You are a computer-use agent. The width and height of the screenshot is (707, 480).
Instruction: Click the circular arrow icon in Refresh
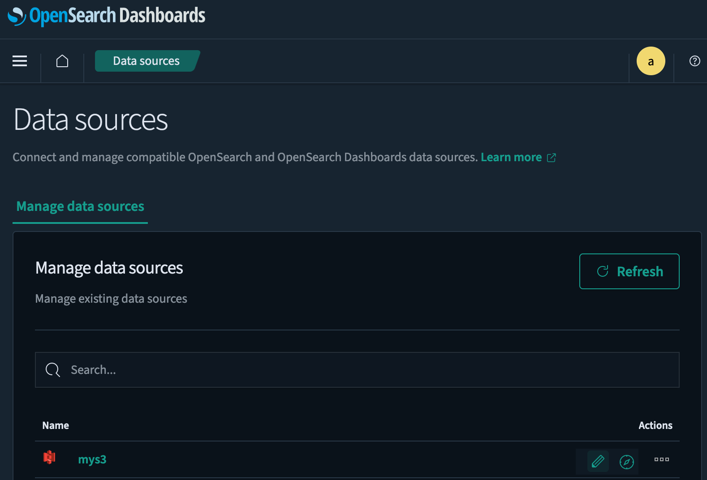(x=603, y=271)
